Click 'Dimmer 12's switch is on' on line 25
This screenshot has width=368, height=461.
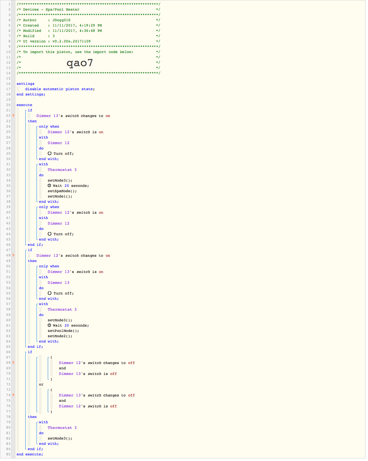pos(75,132)
